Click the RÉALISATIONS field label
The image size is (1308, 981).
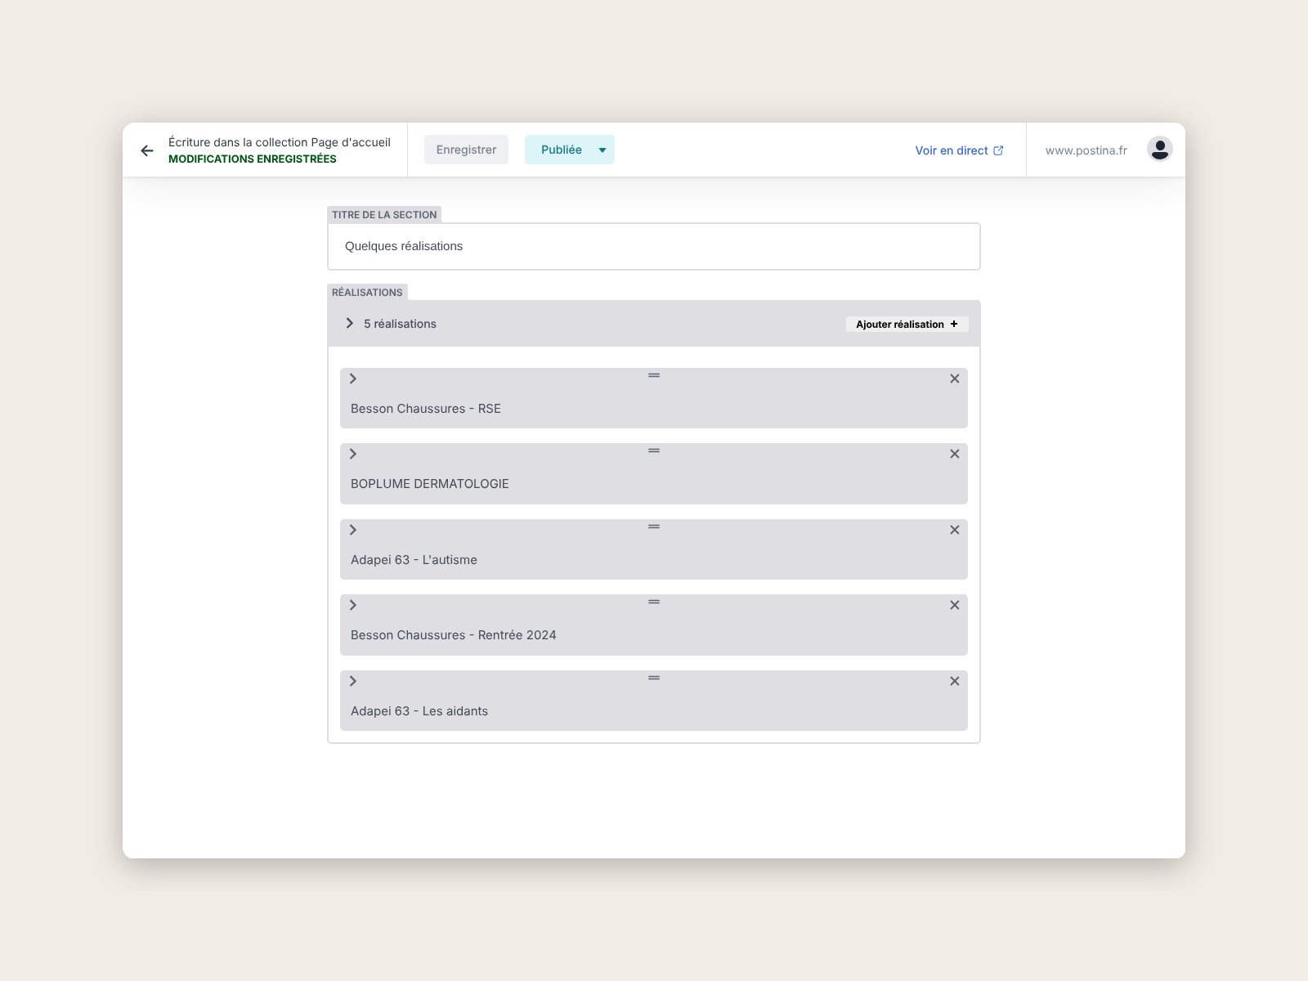pyautogui.click(x=367, y=292)
